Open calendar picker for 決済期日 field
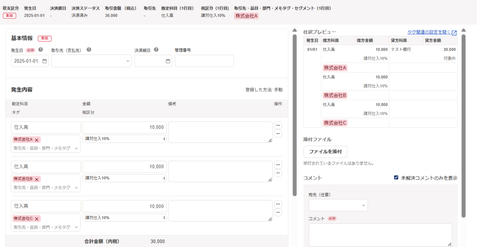Image resolution: width=477 pixels, height=247 pixels. tap(168, 61)
